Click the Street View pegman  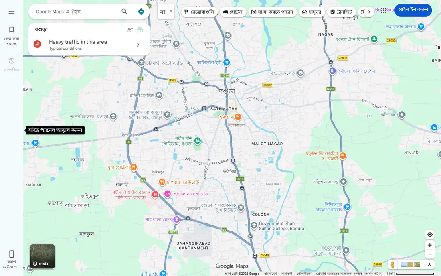coord(392,264)
